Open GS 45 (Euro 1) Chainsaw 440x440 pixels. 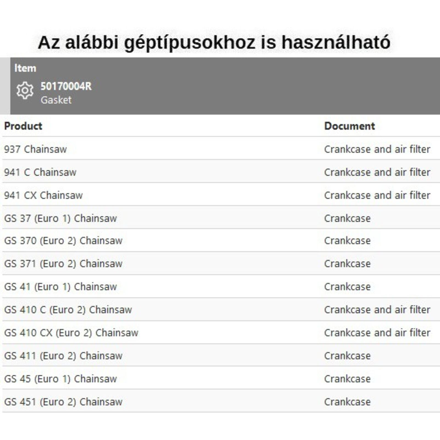click(x=61, y=379)
